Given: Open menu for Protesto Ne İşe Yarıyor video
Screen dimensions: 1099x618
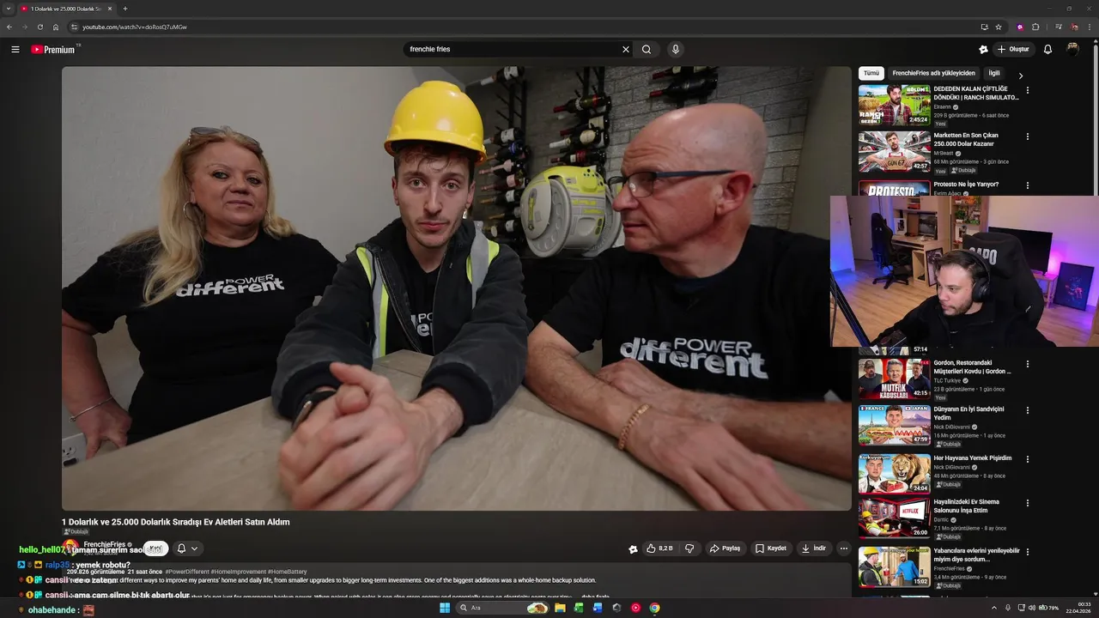Looking at the screenshot, I should (x=1028, y=185).
